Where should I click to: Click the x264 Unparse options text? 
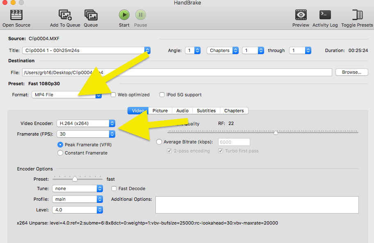(147, 223)
